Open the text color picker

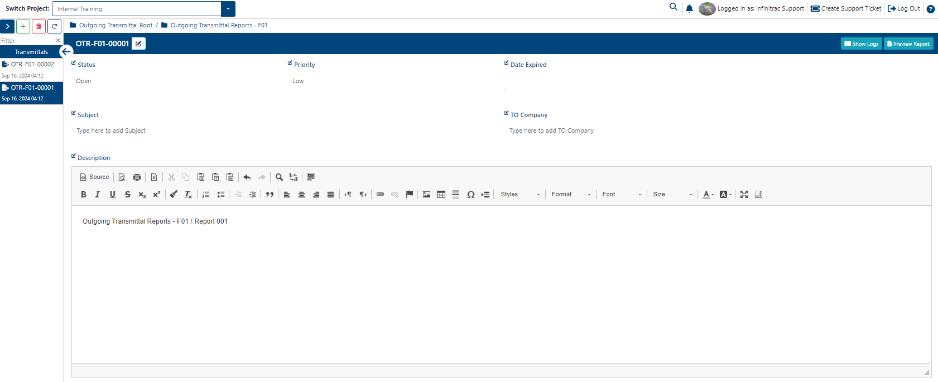(708, 195)
